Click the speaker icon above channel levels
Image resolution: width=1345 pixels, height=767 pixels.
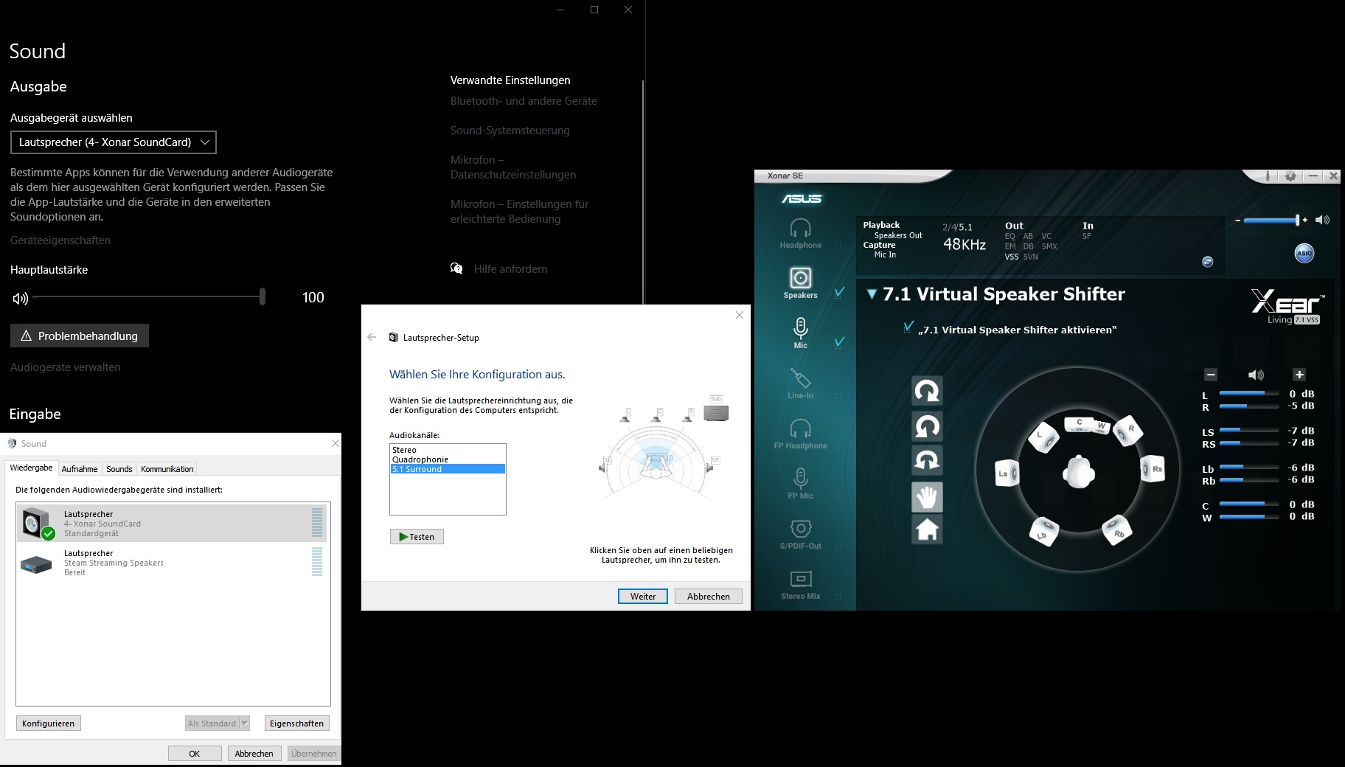coord(1255,375)
